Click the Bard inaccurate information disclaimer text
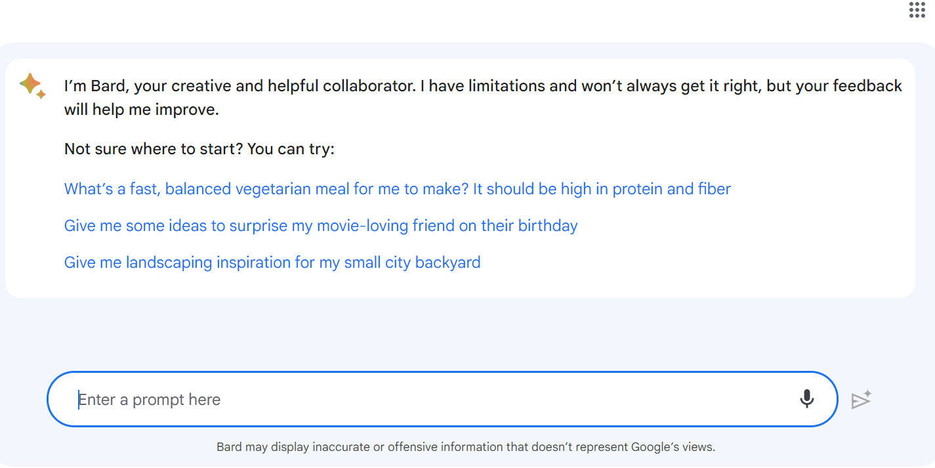Viewport: 935px width, 468px height. point(466,447)
